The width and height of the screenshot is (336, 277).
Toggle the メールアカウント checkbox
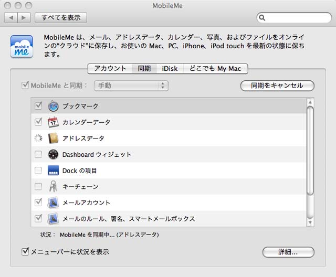tap(38, 202)
